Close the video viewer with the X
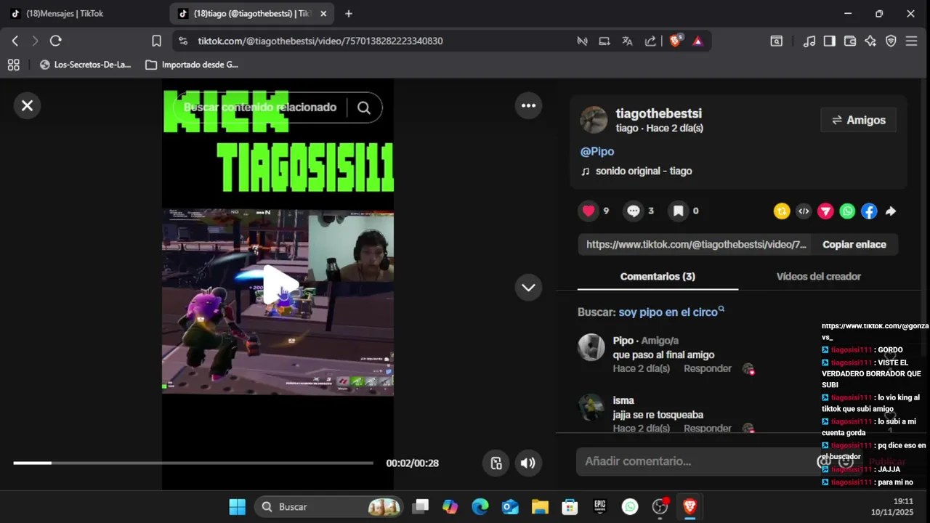Image resolution: width=930 pixels, height=523 pixels. (x=27, y=106)
